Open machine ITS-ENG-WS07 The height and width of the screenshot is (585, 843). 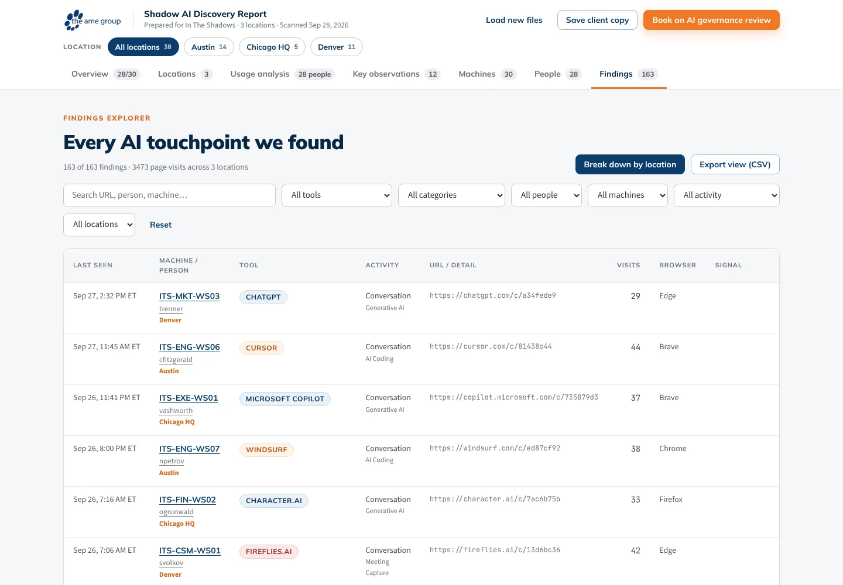point(189,449)
